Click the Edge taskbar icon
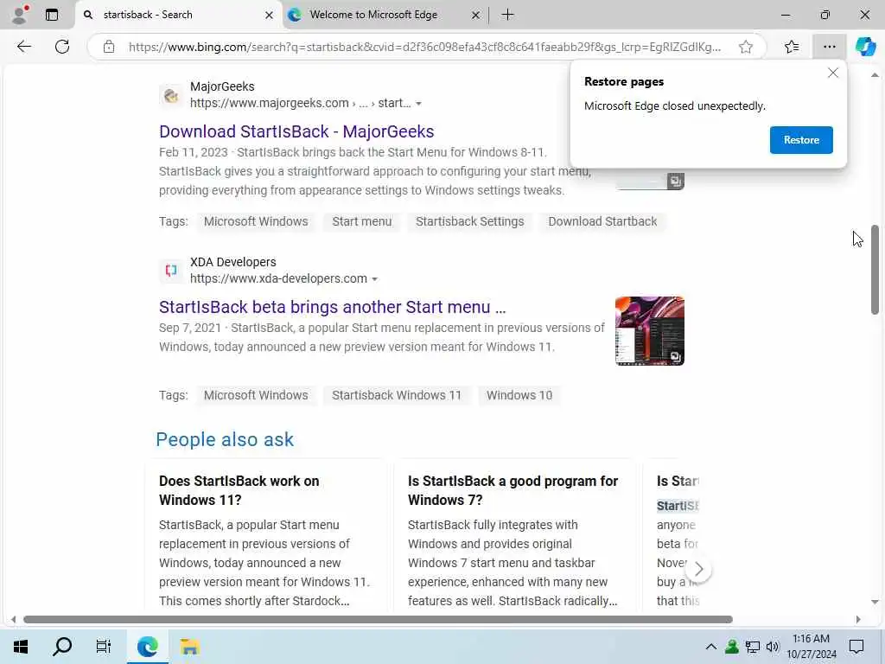 pos(147,647)
